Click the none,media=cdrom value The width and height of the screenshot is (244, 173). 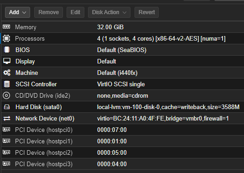[123, 95]
